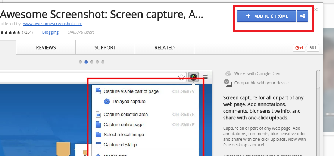
Task: Click the local image folder icon
Action: coord(98,135)
